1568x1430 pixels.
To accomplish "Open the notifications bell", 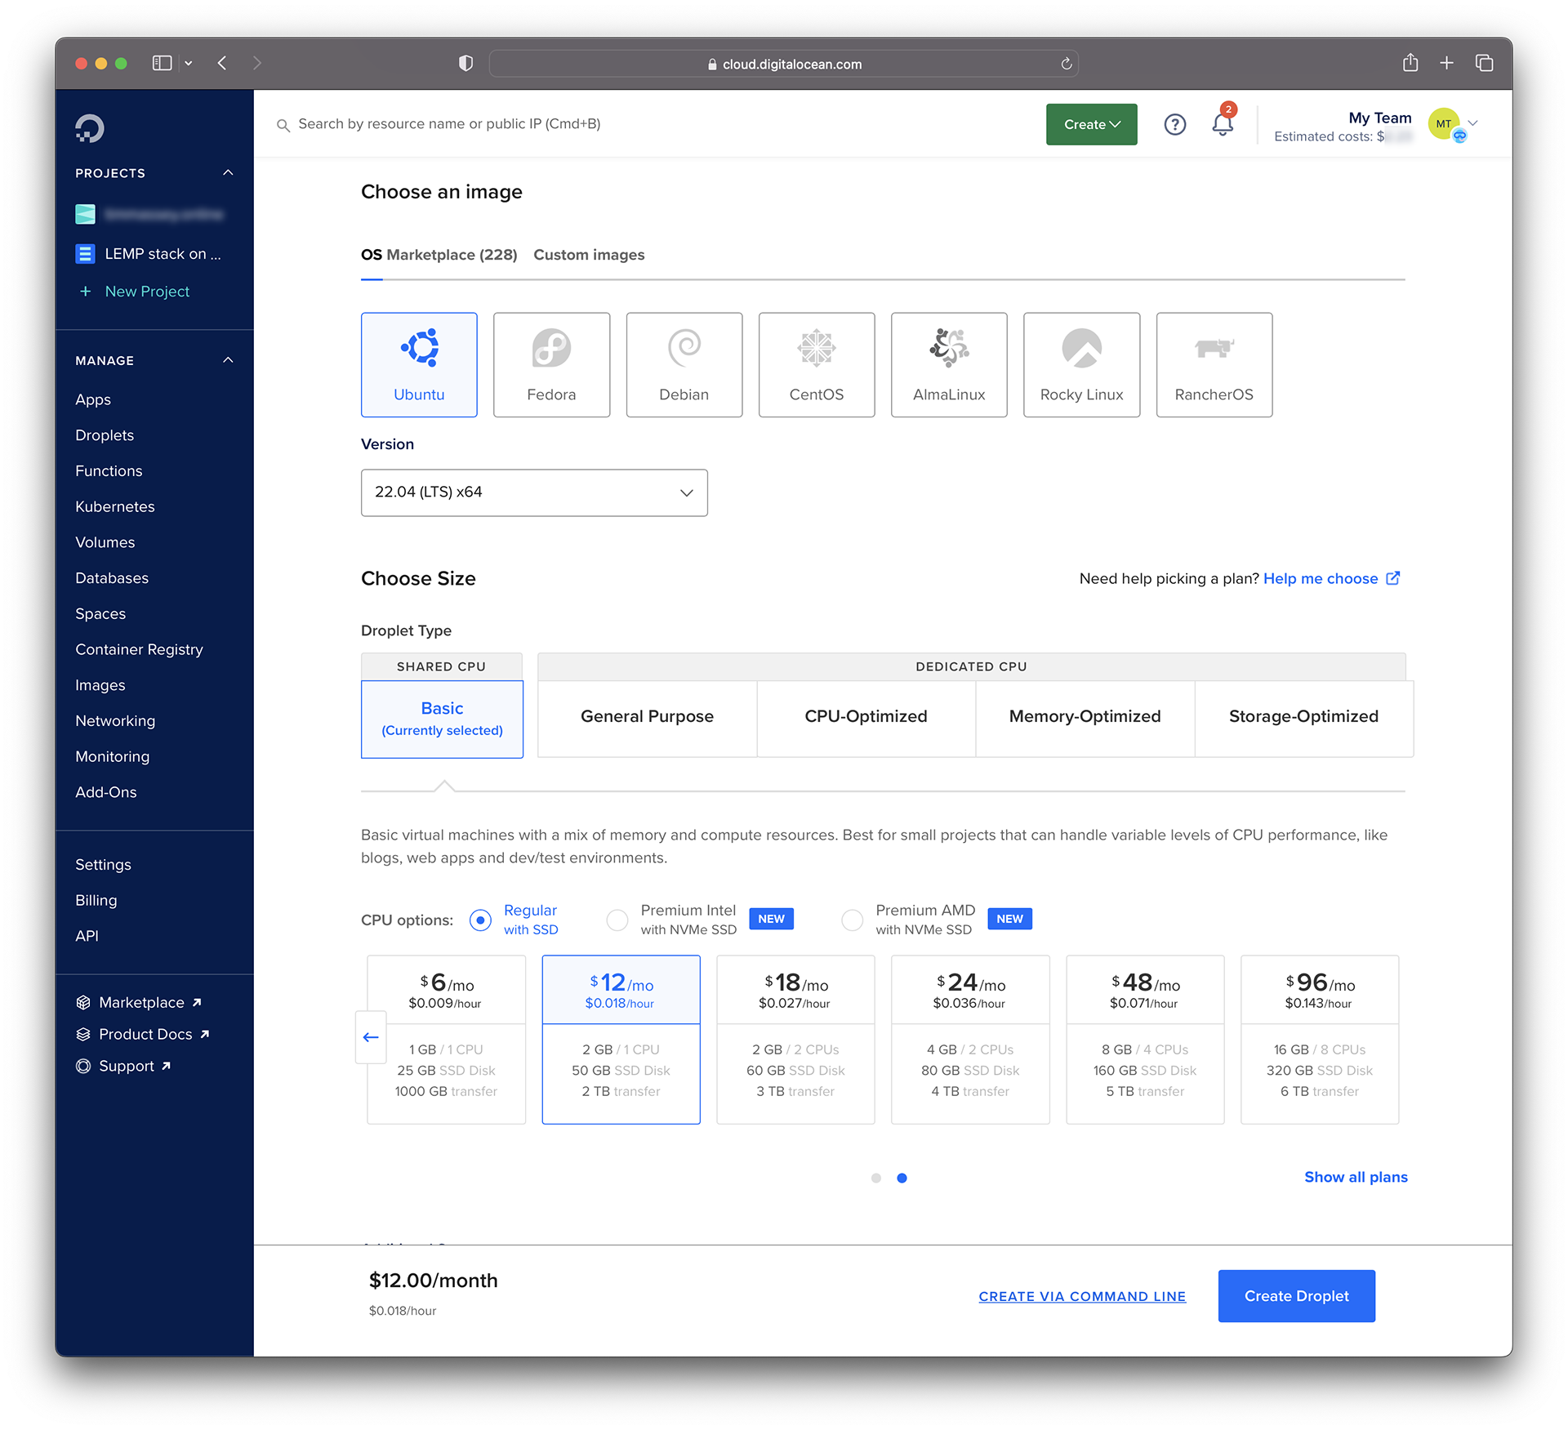I will (1223, 124).
